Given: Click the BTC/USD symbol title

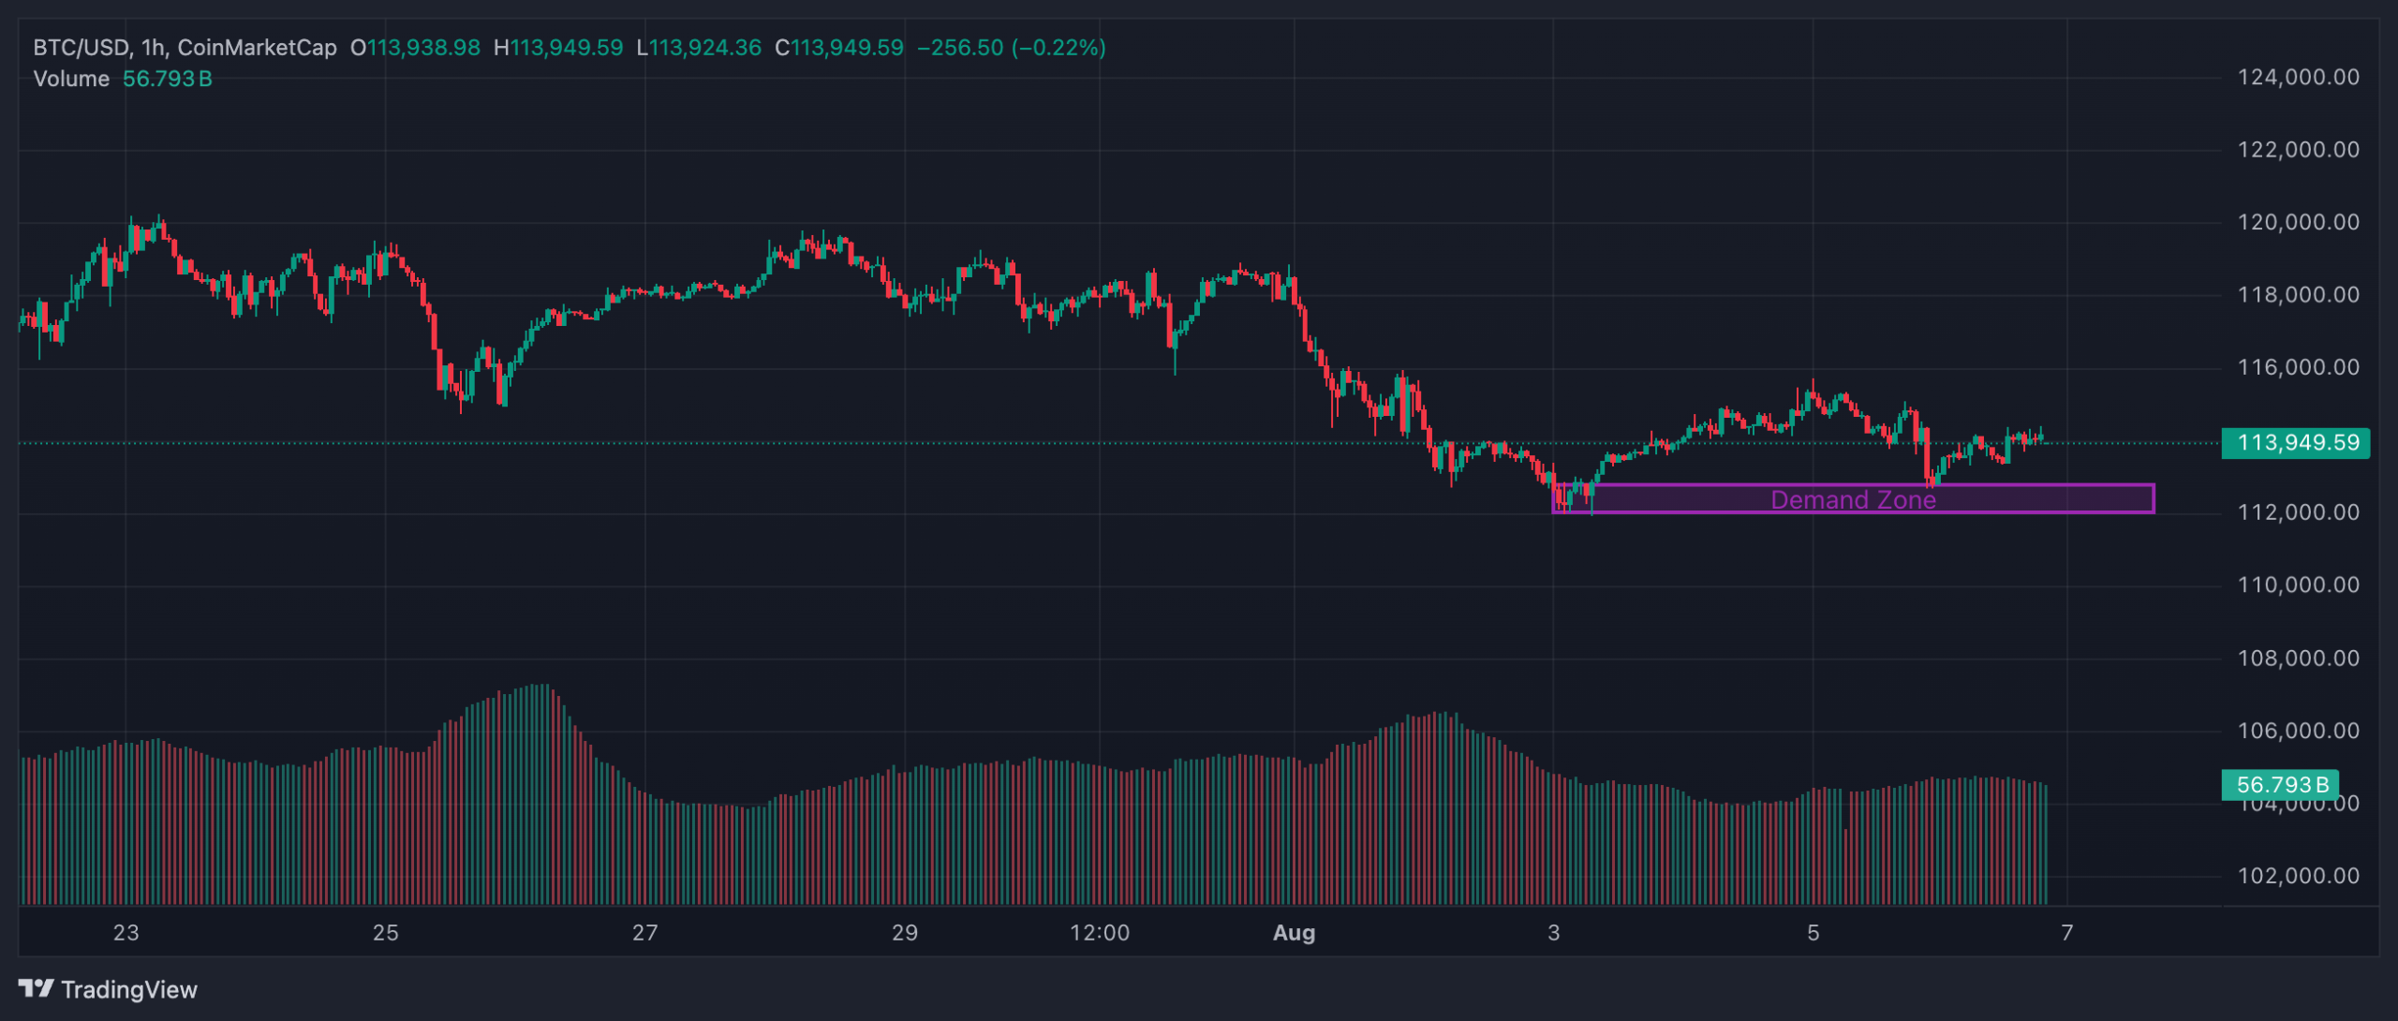Looking at the screenshot, I should (81, 48).
